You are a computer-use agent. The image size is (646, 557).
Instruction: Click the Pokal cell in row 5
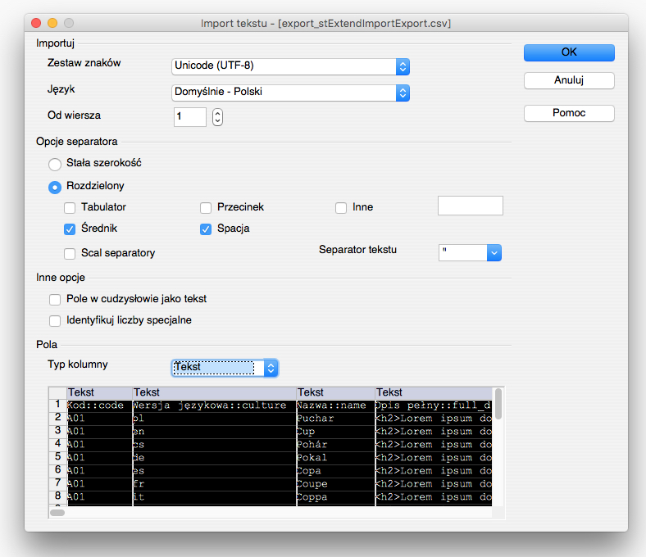tap(336, 458)
